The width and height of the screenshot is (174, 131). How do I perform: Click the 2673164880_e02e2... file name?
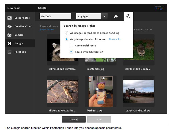coord(138,69)
